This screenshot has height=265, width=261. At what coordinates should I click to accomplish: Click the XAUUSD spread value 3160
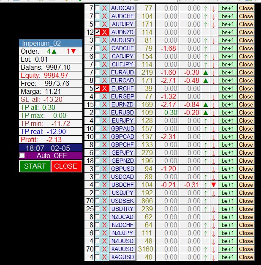(146, 249)
